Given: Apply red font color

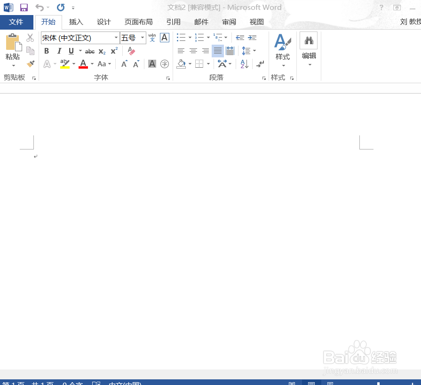Looking at the screenshot, I should 83,64.
